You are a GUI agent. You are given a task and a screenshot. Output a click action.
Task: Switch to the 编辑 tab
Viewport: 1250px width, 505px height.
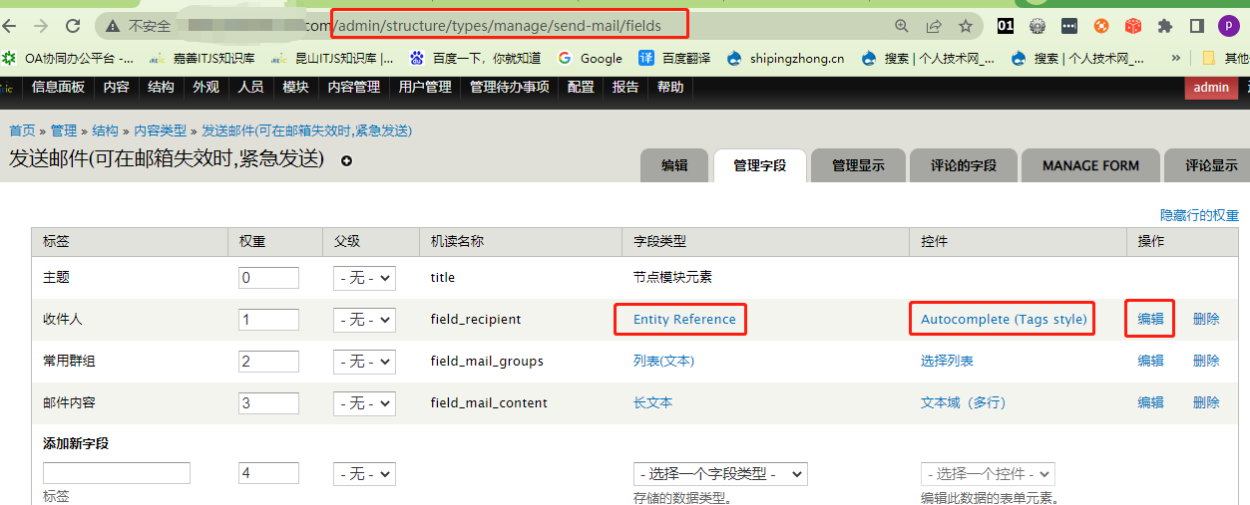(674, 165)
